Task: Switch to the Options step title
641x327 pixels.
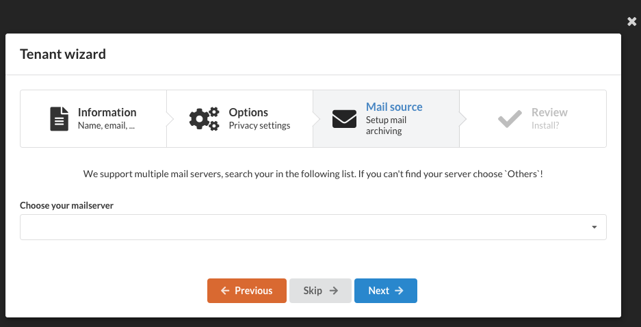Action: pos(248,112)
